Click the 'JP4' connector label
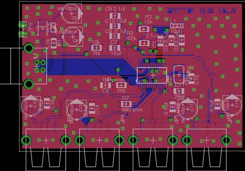Viewport: 245px width, 171px height. tap(123, 119)
